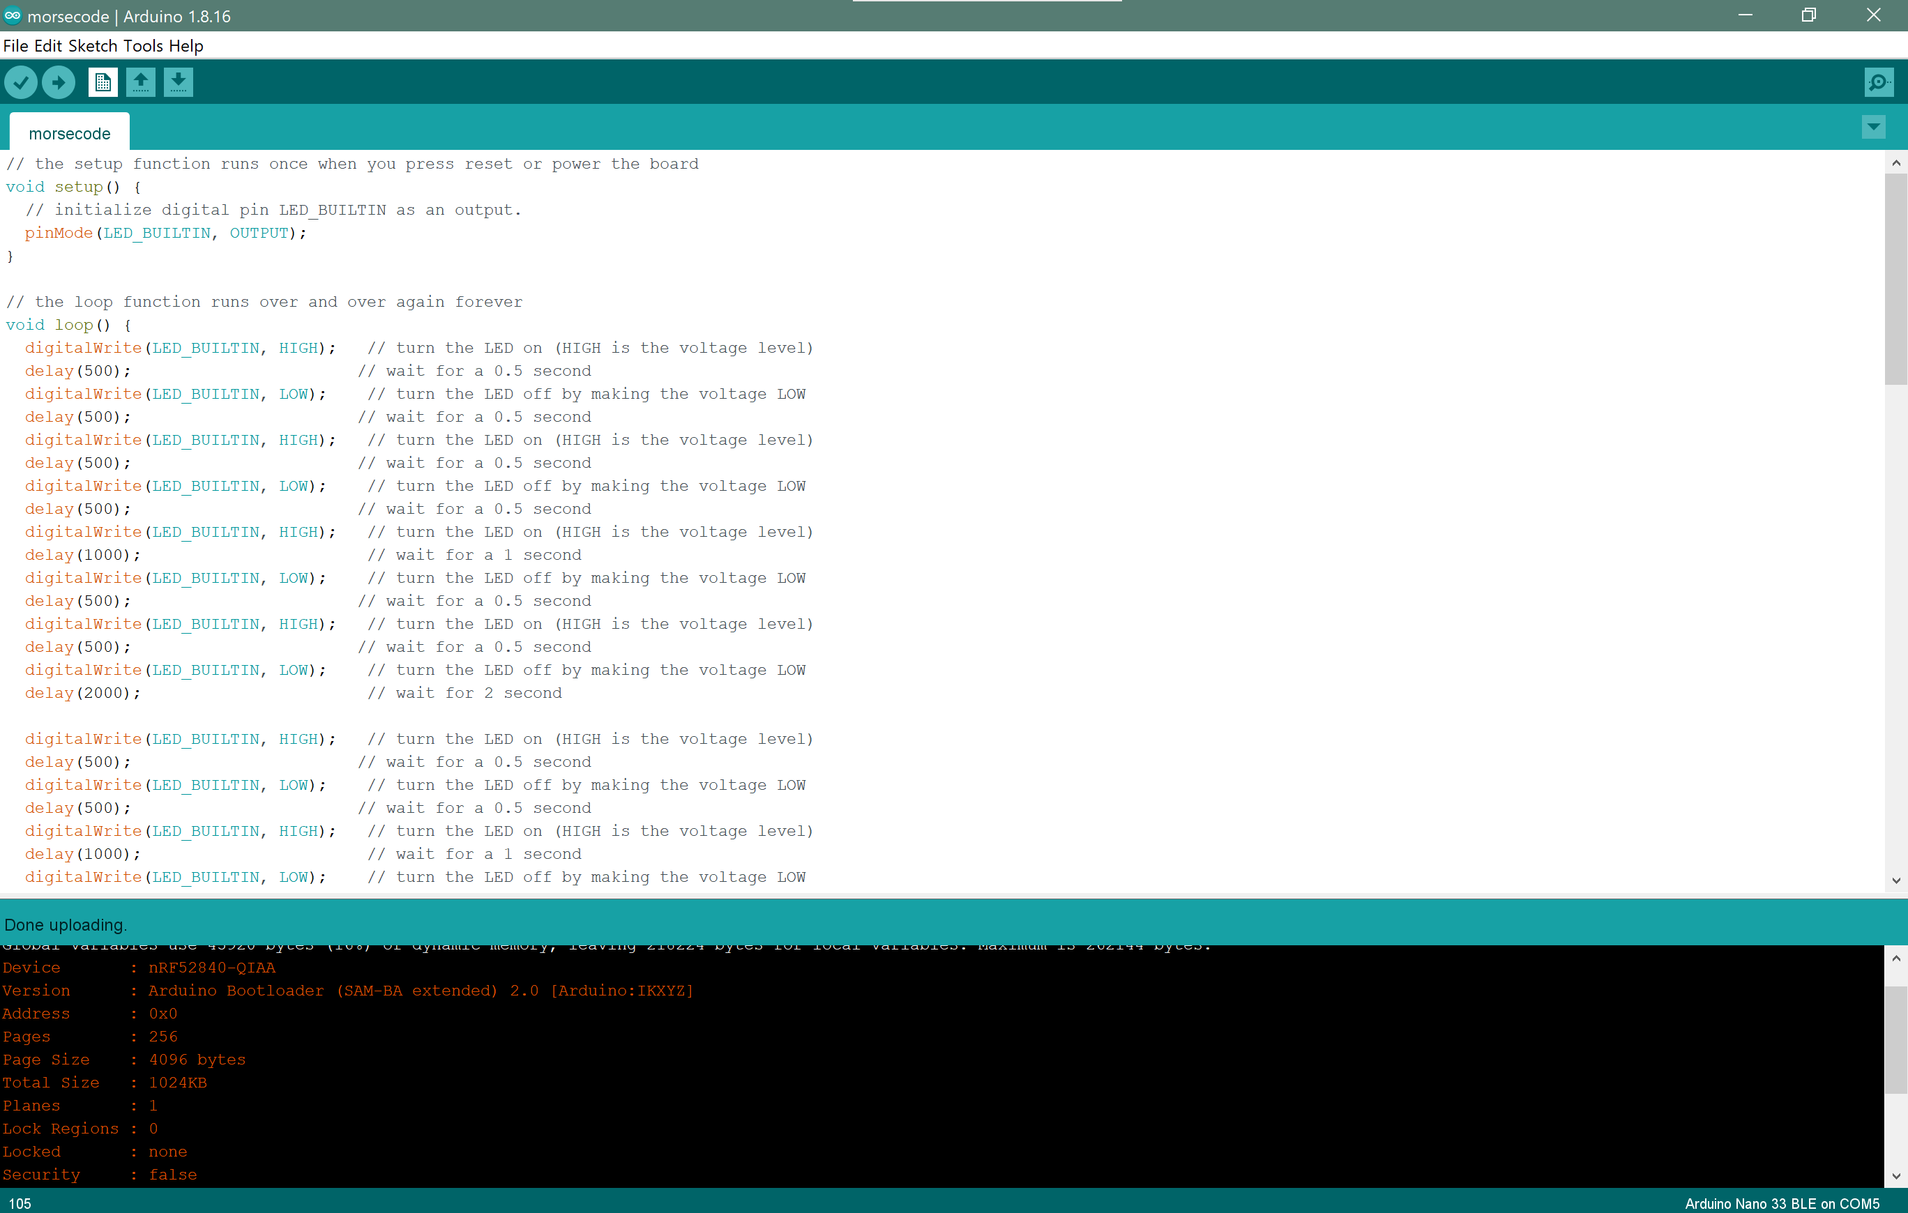Click the 'Page Size : 4096 bytes' line
The width and height of the screenshot is (1908, 1213).
[x=124, y=1060]
